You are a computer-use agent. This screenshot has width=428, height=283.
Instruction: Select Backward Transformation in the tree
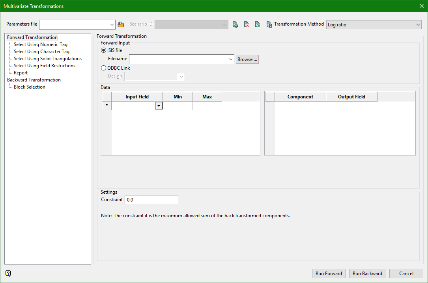(34, 80)
